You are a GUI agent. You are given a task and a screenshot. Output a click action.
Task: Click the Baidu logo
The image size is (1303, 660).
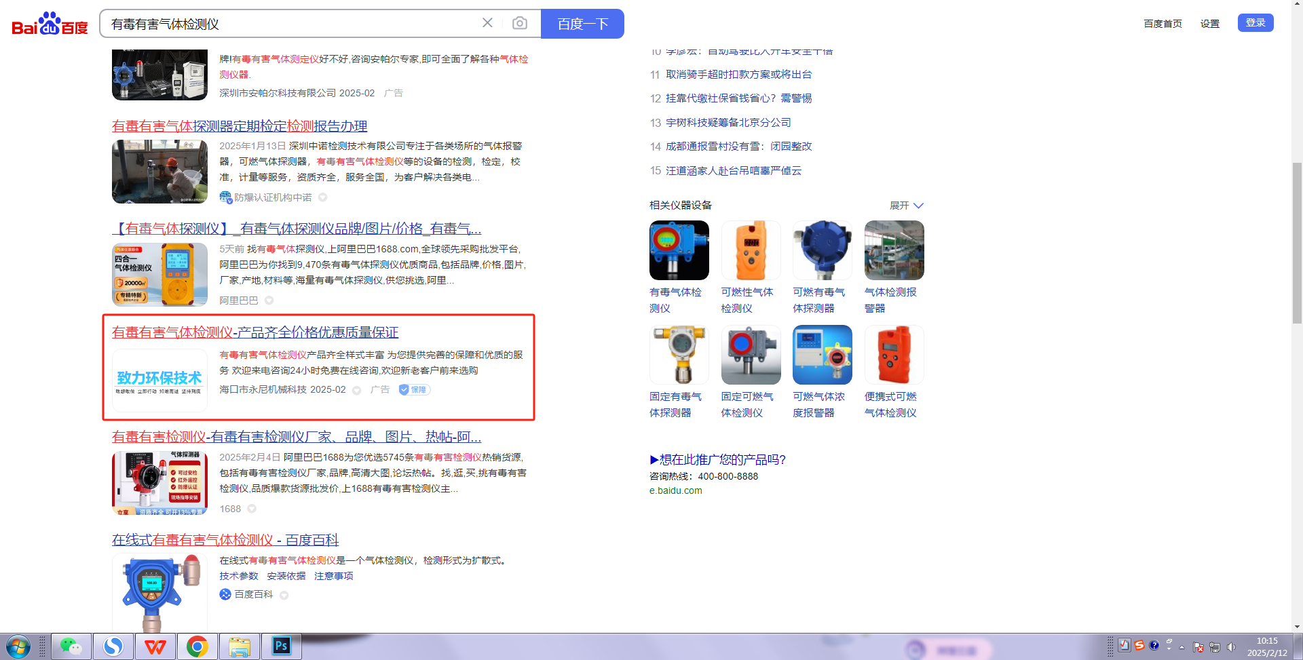tap(50, 24)
